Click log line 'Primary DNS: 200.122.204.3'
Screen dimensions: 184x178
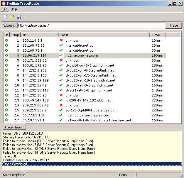coord(23,133)
